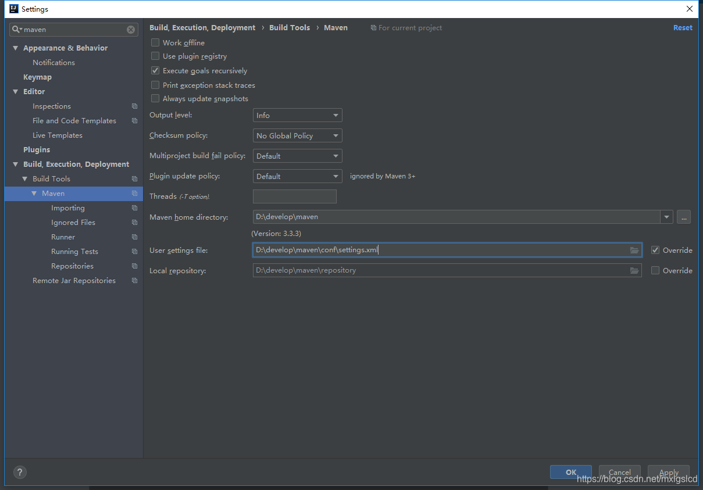Screen dimensions: 703x490
Task: Check Override for Local repository
Action: click(x=655, y=270)
